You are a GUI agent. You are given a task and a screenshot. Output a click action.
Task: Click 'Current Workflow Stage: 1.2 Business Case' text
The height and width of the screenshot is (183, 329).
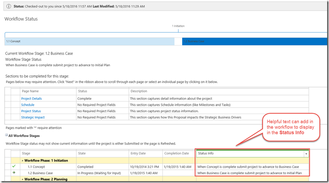39,53
